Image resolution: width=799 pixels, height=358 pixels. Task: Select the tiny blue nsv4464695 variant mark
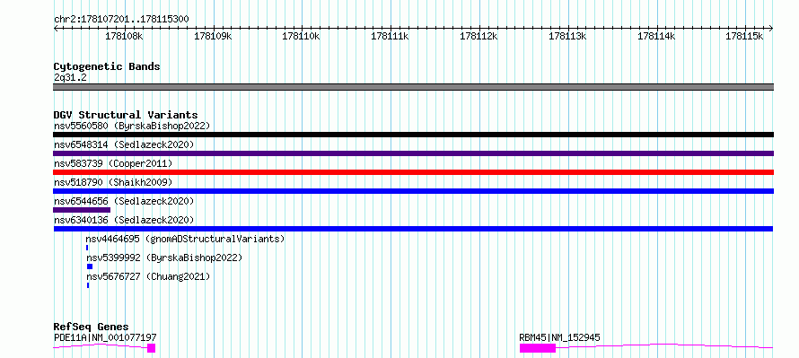click(x=87, y=248)
